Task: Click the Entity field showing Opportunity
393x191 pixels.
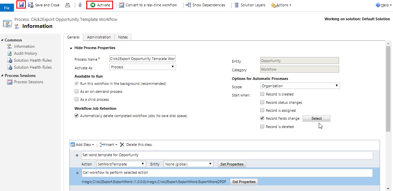Action: coord(300,61)
